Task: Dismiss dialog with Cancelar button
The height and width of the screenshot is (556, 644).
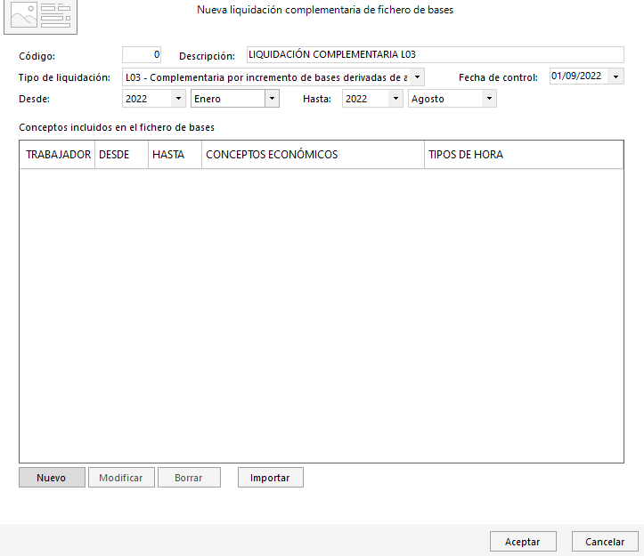Action: [605, 542]
